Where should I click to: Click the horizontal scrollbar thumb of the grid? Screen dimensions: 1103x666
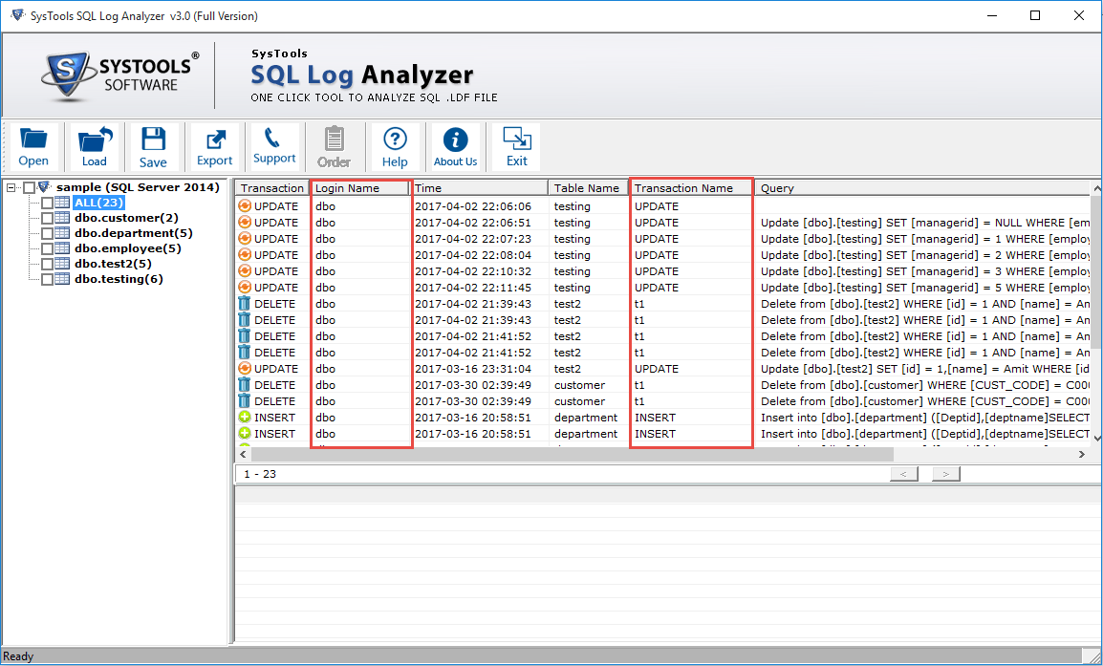pyautogui.click(x=572, y=454)
